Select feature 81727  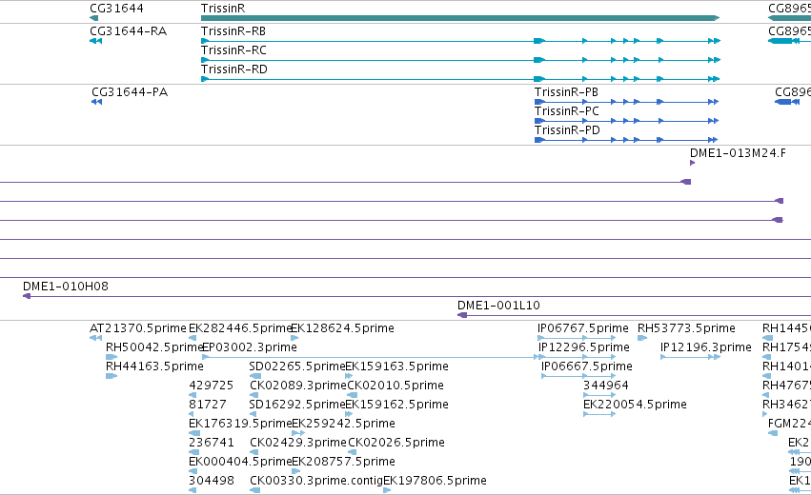[208, 405]
